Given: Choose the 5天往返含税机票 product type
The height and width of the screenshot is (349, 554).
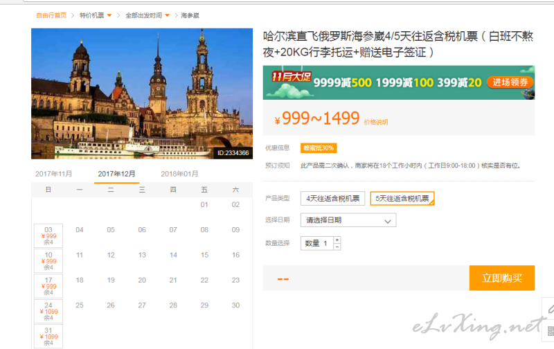Looking at the screenshot, I should 402,199.
